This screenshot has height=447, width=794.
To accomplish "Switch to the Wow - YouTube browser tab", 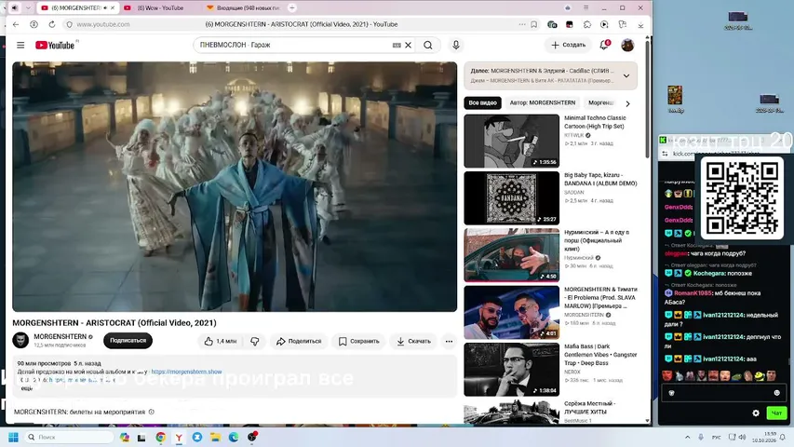I will (159, 8).
